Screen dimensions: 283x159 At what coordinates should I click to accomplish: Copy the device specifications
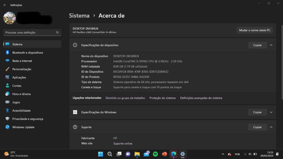pos(257,45)
